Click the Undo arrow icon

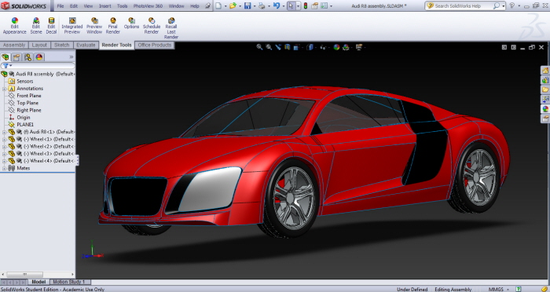point(277,6)
